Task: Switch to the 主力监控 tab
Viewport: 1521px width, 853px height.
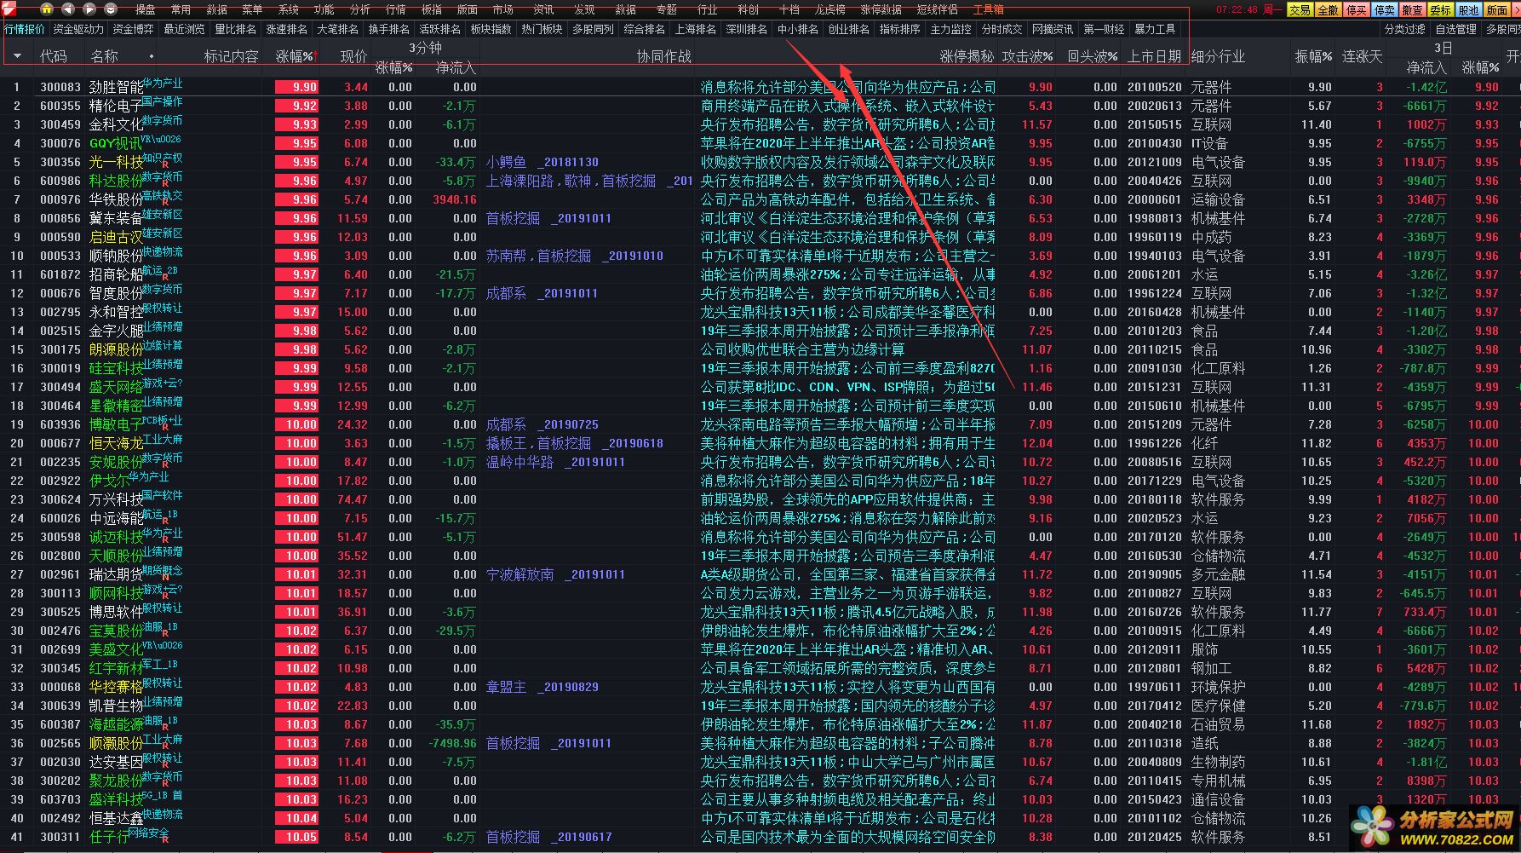Action: click(x=951, y=29)
